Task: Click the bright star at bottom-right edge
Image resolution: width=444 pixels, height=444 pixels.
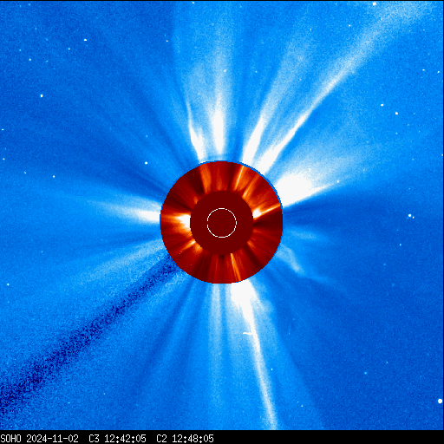Action: click(x=440, y=401)
